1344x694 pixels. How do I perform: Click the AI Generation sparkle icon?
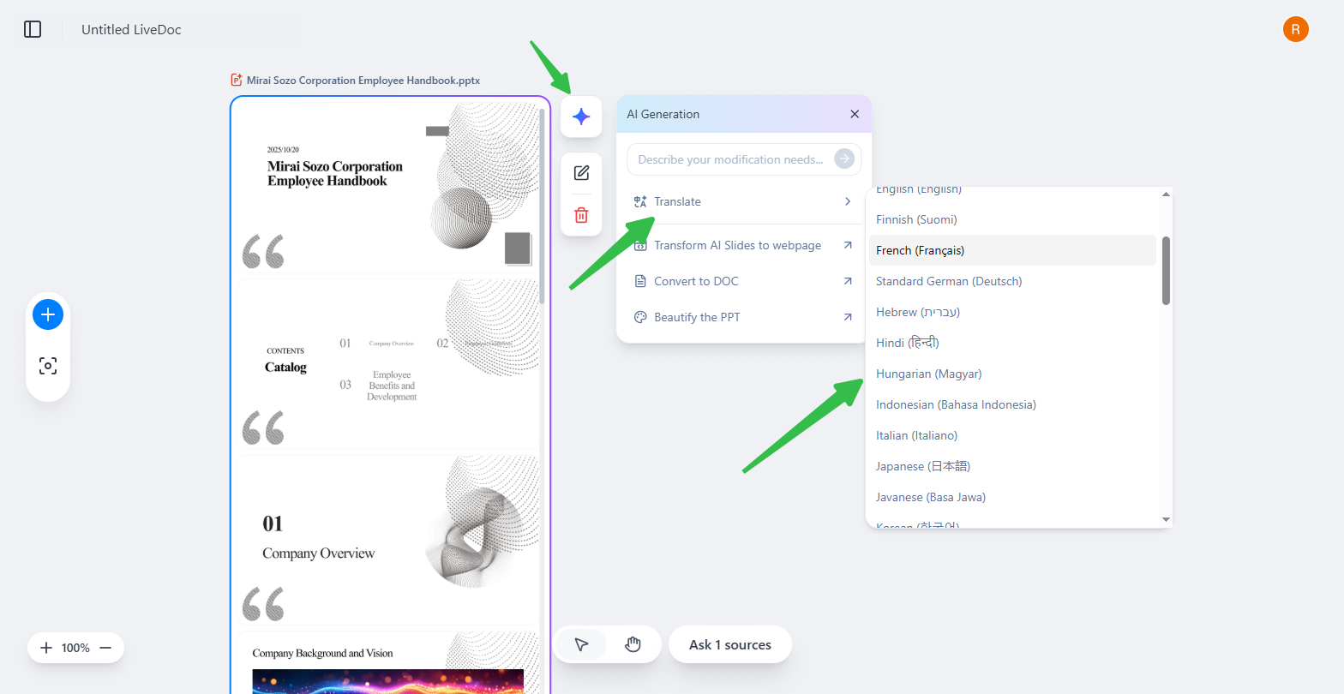click(581, 117)
